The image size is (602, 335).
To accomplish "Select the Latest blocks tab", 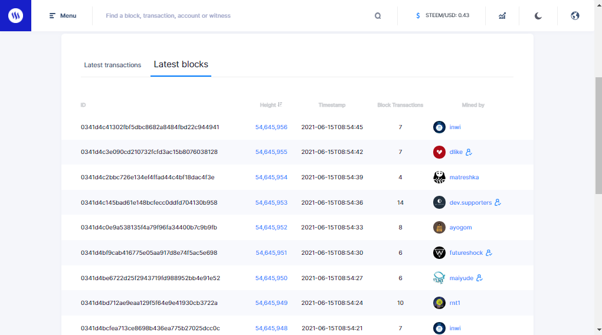I will pos(181,64).
